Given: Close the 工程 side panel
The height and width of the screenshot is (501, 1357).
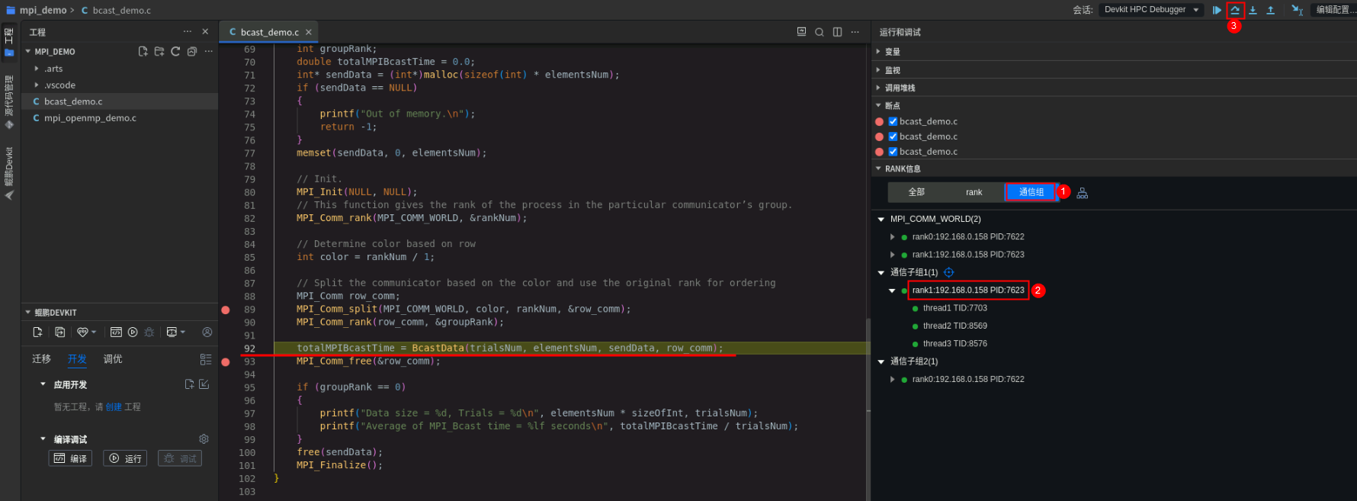Looking at the screenshot, I should click(x=205, y=31).
